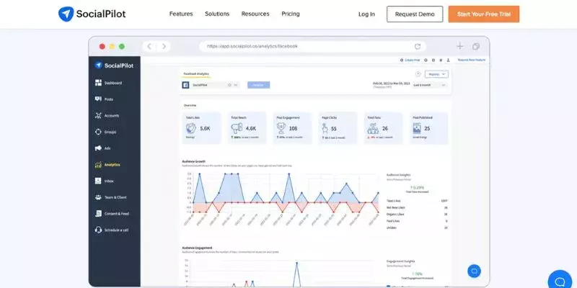The image size is (577, 288).
Task: Click the Request Demo button
Action: (x=415, y=14)
